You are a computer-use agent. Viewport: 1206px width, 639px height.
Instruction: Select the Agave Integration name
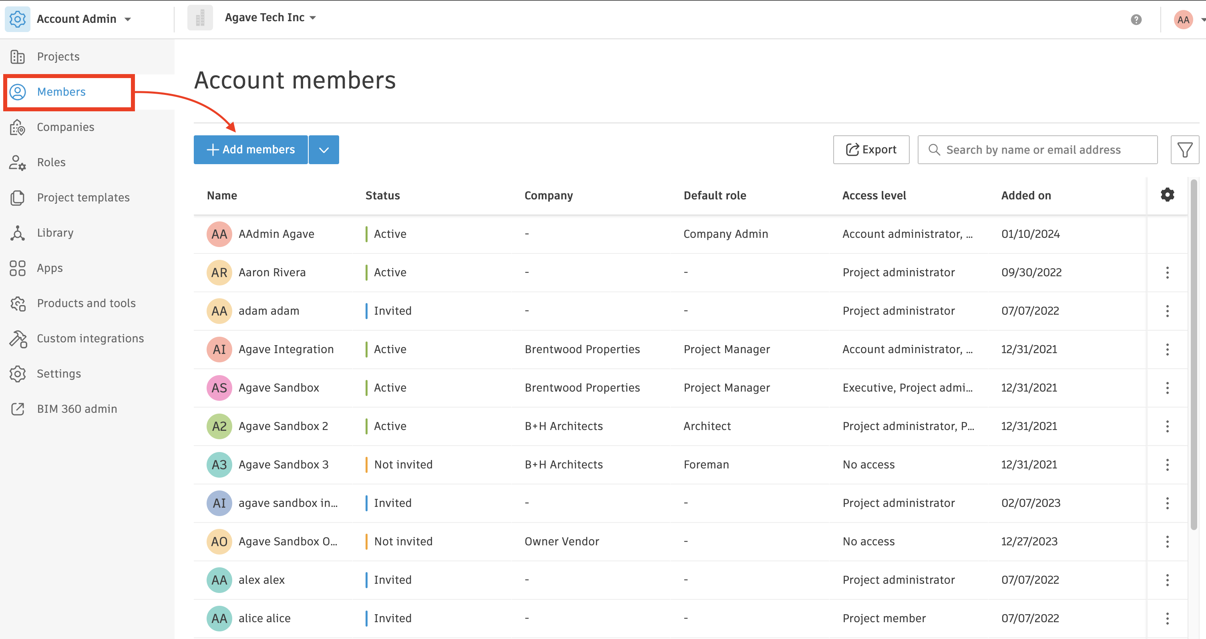click(x=286, y=349)
